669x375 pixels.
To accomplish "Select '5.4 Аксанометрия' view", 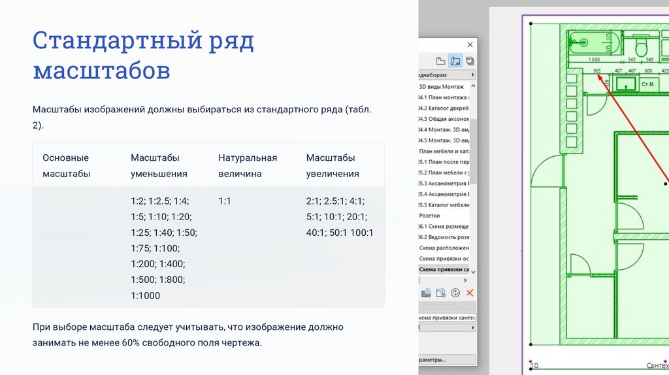I will click(x=444, y=194).
